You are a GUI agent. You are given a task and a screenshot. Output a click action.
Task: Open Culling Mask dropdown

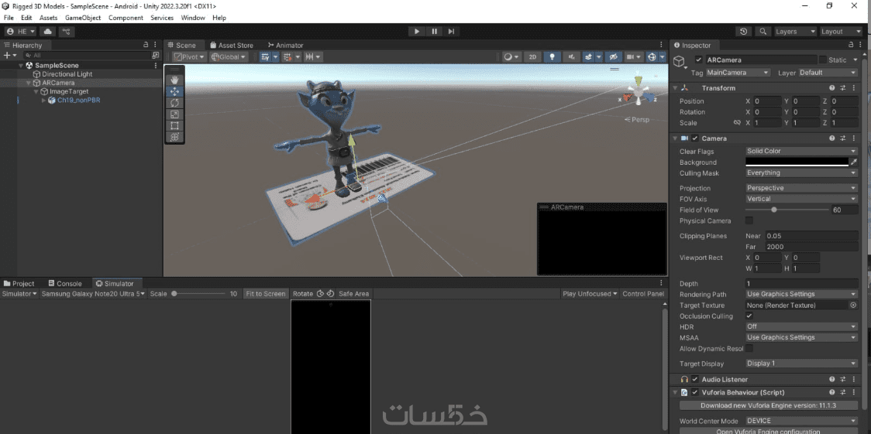(801, 173)
